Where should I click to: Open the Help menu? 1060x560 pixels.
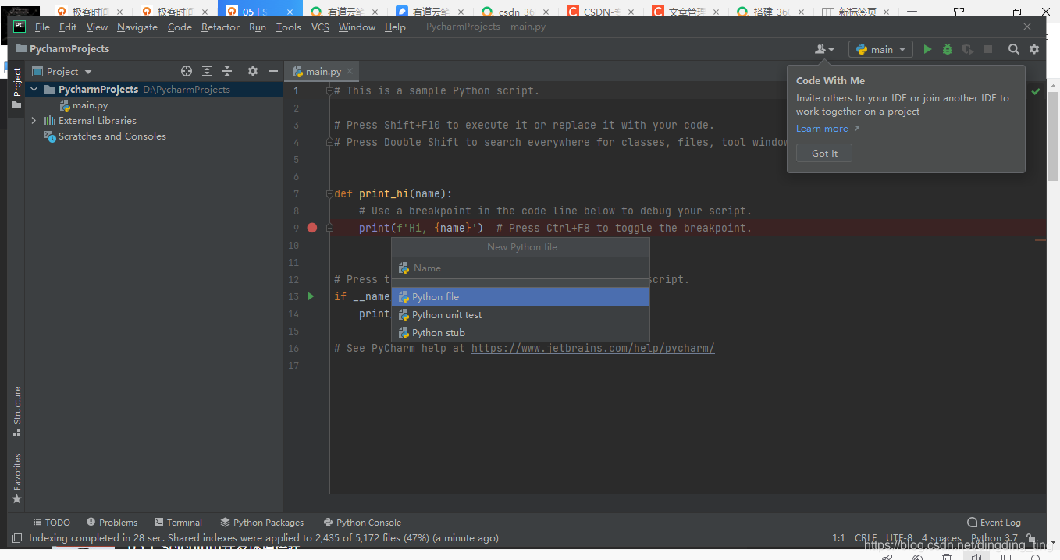click(x=395, y=27)
